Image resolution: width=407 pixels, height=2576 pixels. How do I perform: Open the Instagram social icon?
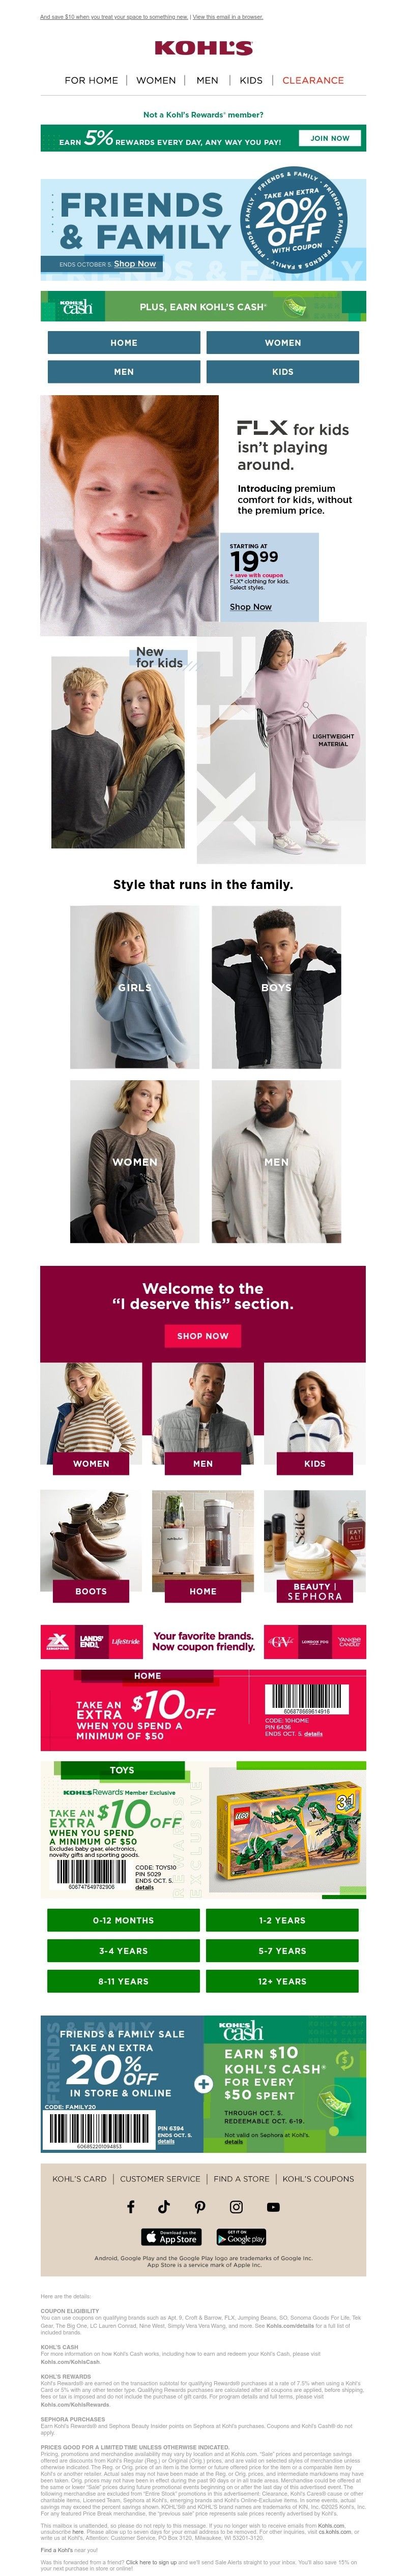236,2207
